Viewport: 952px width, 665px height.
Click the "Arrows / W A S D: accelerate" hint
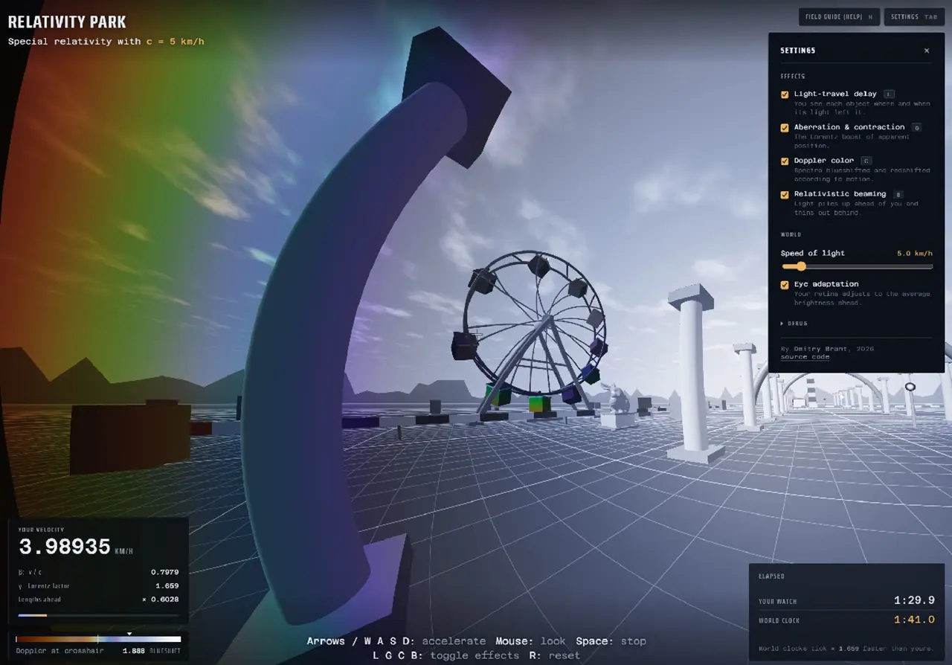[x=396, y=641]
